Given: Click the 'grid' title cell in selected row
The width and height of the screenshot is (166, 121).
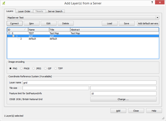Looking at the screenshot, I should (52, 36).
